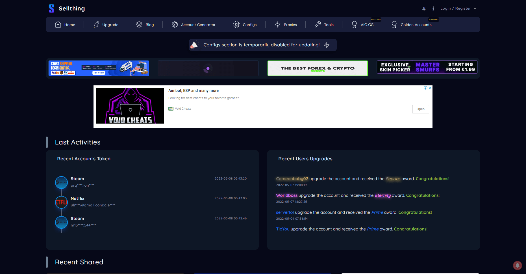The height and width of the screenshot is (274, 526).
Task: Click the Netflix icon in recent accounts
Action: coord(61,202)
